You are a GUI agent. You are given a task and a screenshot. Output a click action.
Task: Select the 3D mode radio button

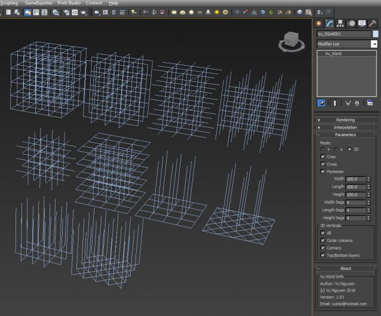(x=349, y=149)
